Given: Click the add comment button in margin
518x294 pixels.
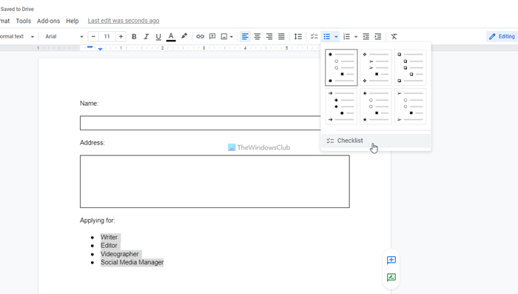Looking at the screenshot, I should point(391,260).
